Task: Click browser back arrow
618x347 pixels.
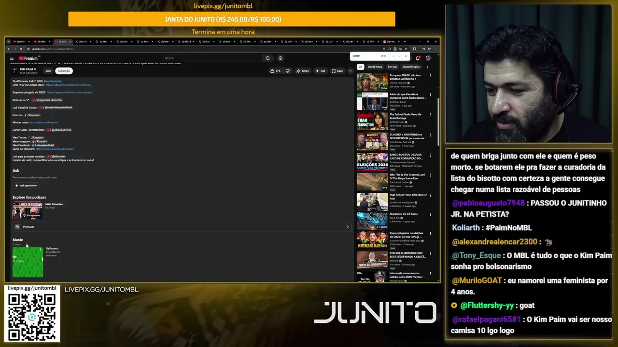Action: pos(9,49)
